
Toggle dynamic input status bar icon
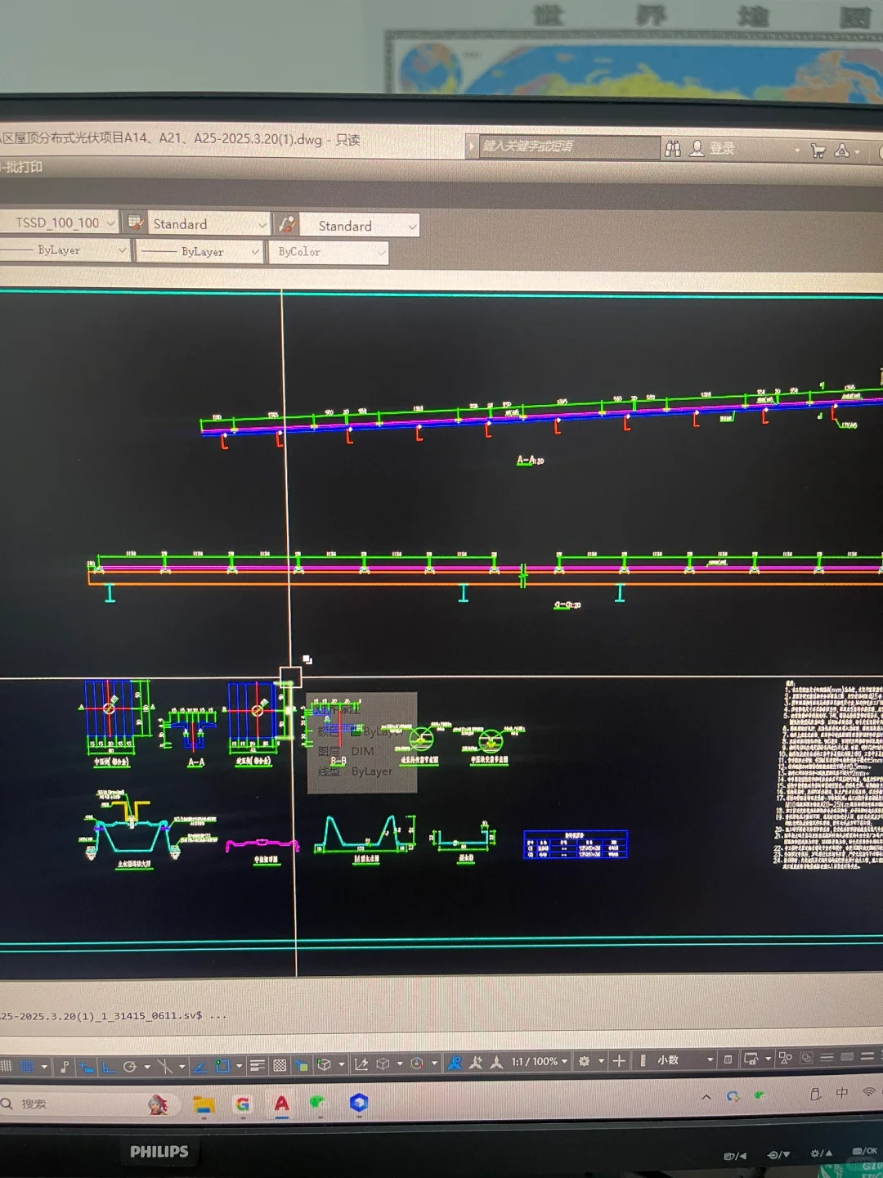pyautogui.click(x=86, y=1067)
